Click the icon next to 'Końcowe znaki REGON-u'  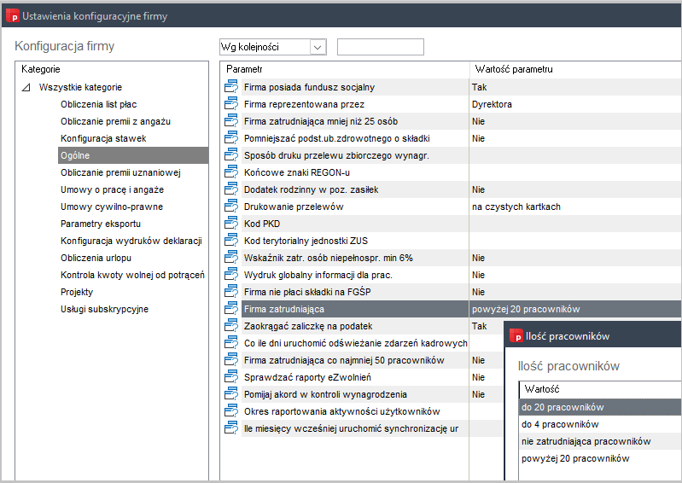(230, 172)
